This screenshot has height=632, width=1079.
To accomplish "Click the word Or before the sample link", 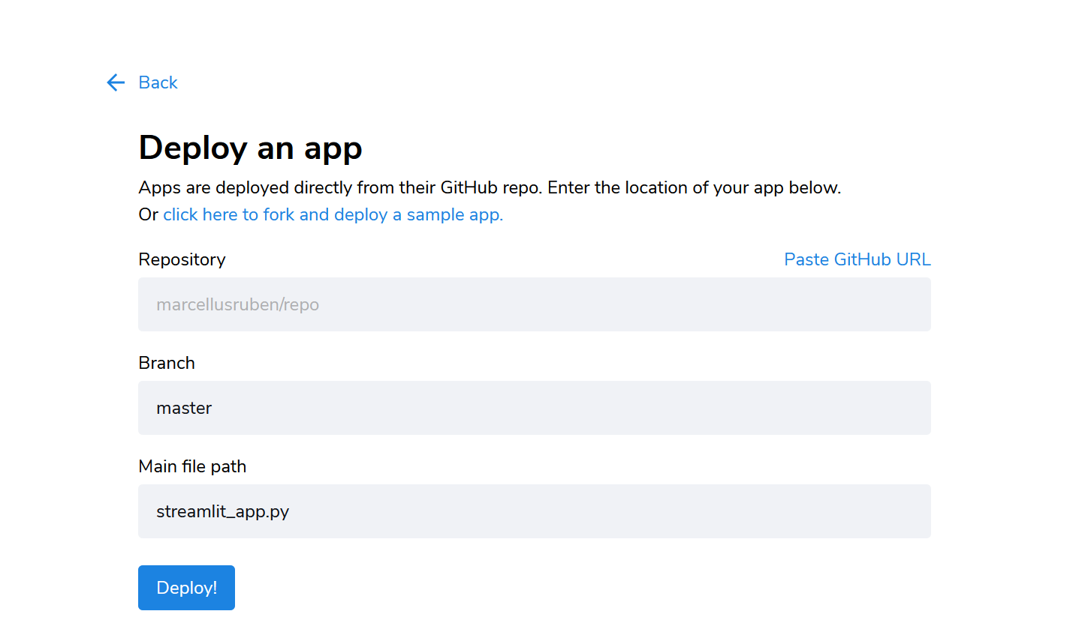I will click(148, 215).
